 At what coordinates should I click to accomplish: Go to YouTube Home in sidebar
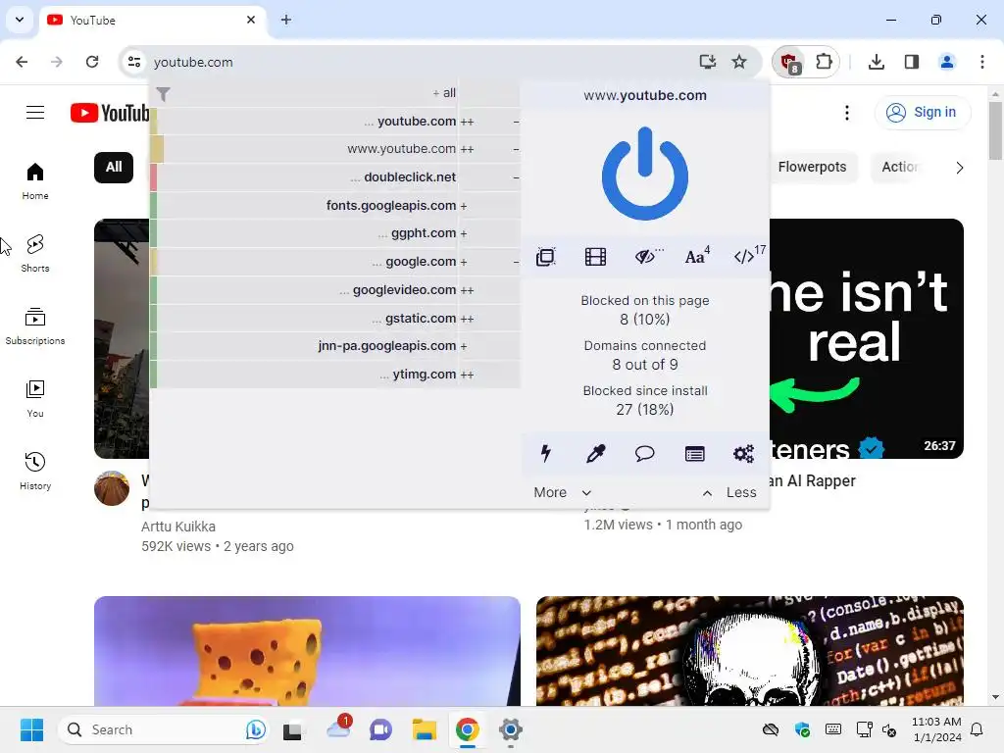(35, 181)
